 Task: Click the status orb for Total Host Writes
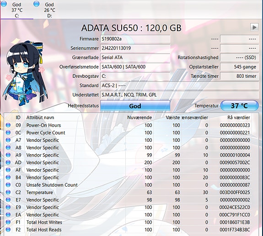(8, 222)
